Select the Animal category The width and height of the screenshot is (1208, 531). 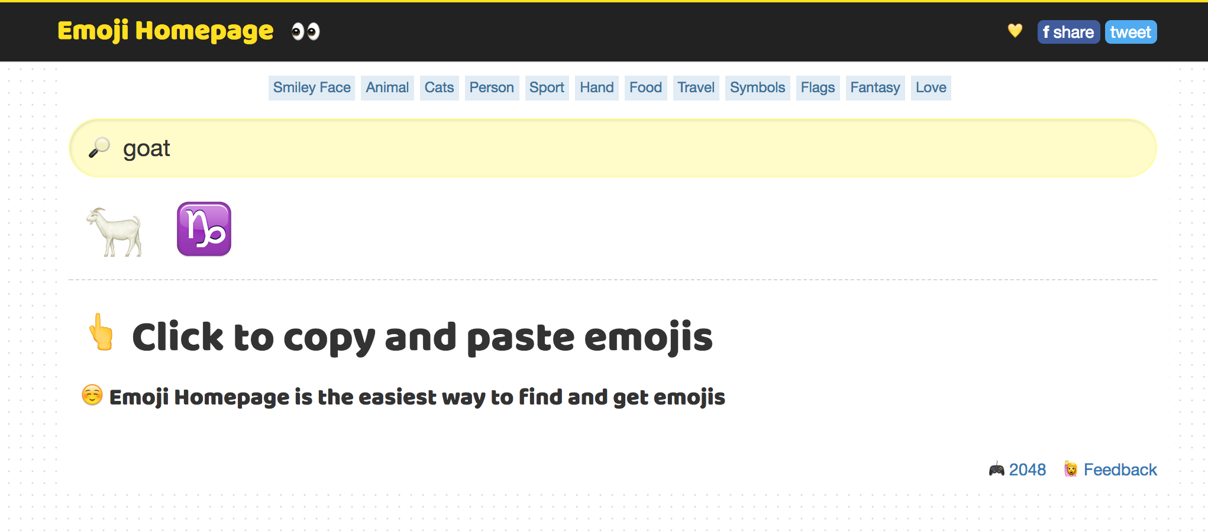coord(387,88)
